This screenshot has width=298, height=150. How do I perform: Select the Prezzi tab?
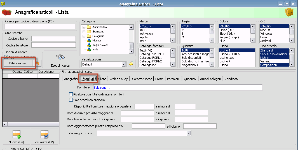(x=159, y=79)
